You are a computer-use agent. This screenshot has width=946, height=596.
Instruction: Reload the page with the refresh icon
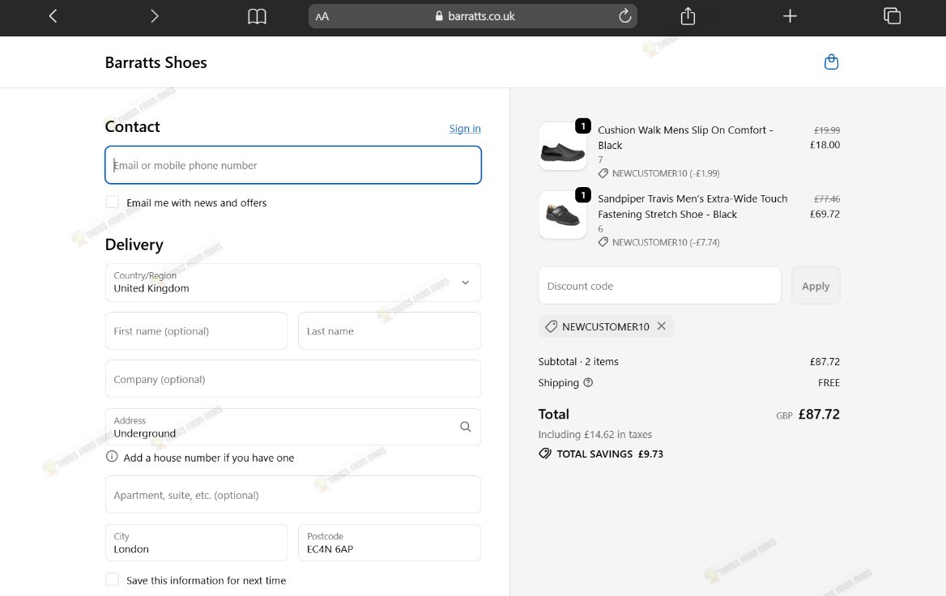pos(625,16)
